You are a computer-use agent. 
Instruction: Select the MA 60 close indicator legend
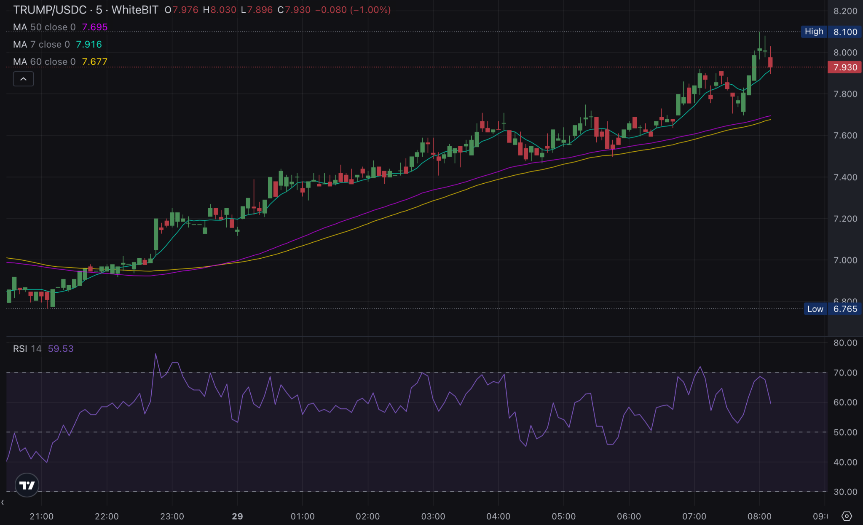click(44, 62)
